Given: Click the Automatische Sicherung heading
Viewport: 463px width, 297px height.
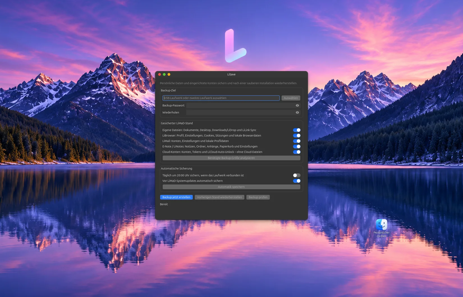Looking at the screenshot, I should coord(177,169).
